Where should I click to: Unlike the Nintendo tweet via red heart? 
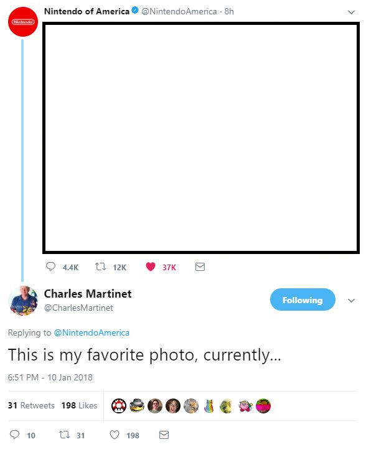point(151,266)
